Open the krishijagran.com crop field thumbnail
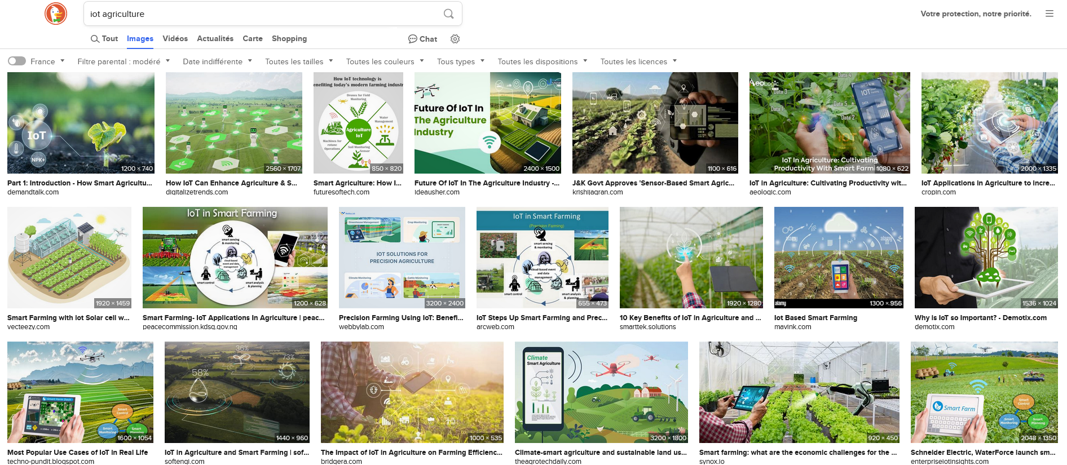Image resolution: width=1067 pixels, height=465 pixels. 655,123
